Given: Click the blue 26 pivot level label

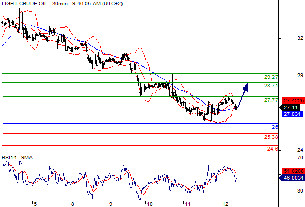Looking at the screenshot, I should pos(275,127).
